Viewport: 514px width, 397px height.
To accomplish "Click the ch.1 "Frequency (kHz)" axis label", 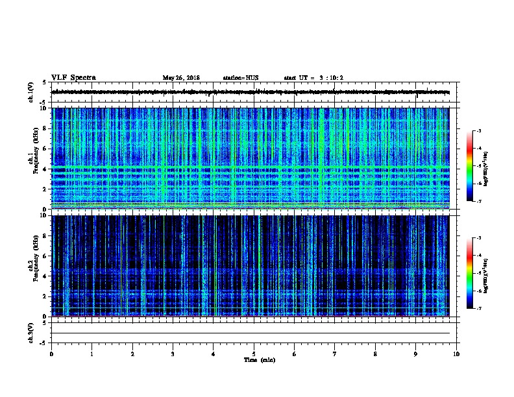I will pyautogui.click(x=36, y=150).
